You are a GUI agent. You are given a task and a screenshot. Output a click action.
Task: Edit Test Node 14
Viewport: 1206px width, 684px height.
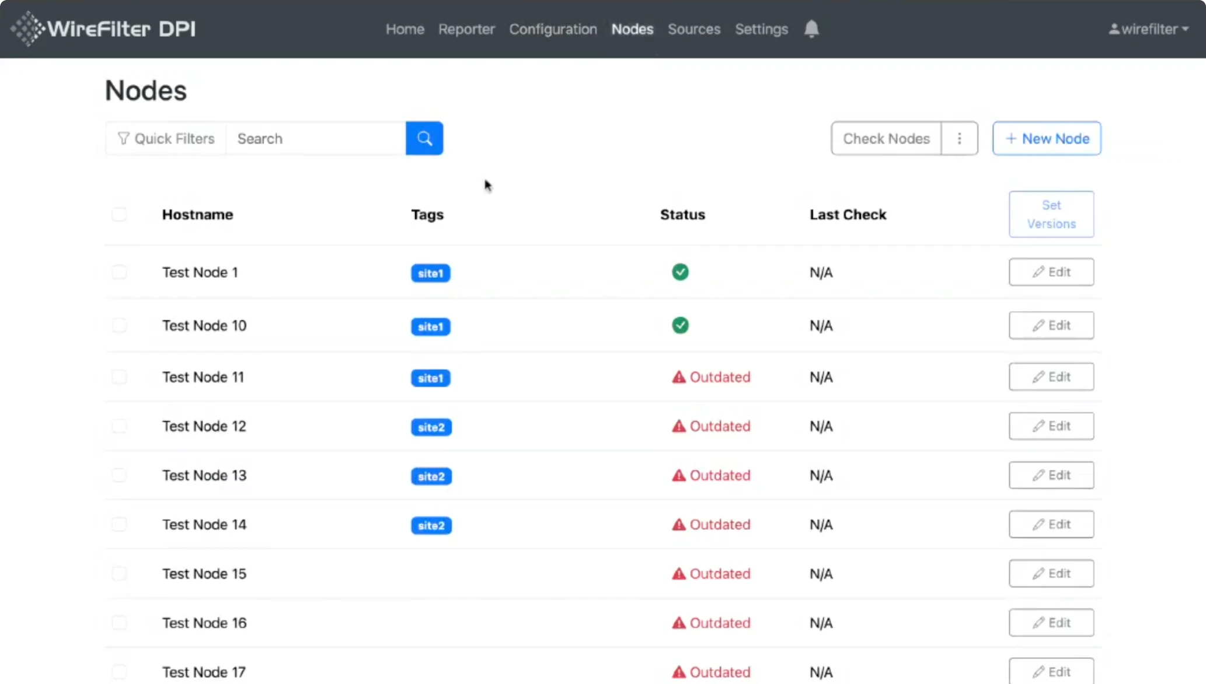click(x=1051, y=524)
